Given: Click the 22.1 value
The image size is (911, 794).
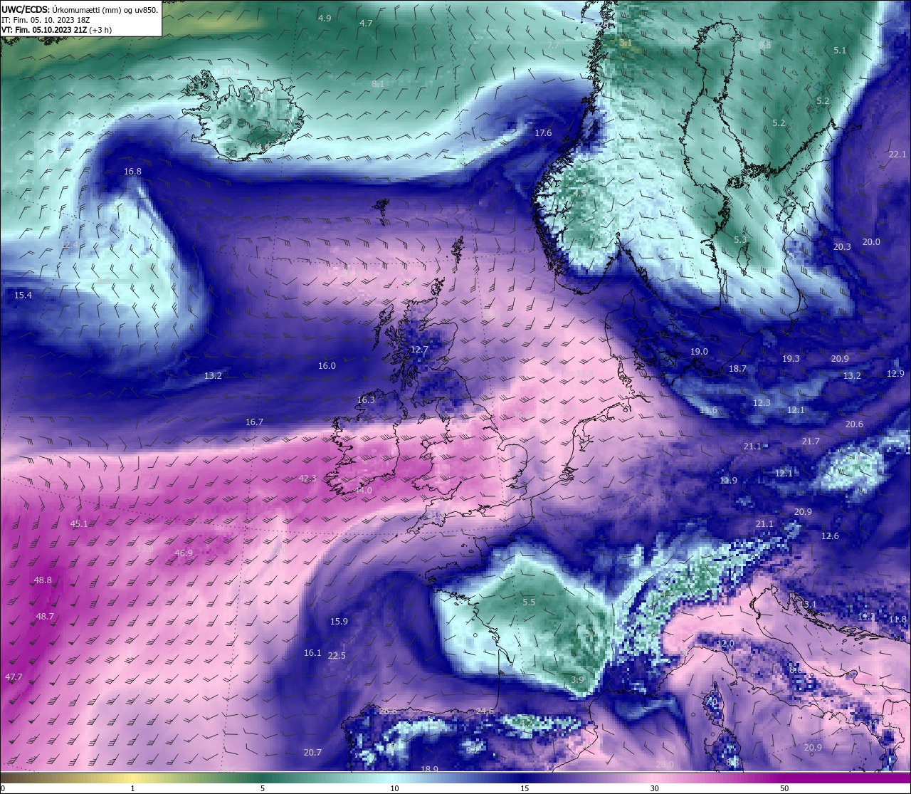Looking at the screenshot, I should [897, 154].
